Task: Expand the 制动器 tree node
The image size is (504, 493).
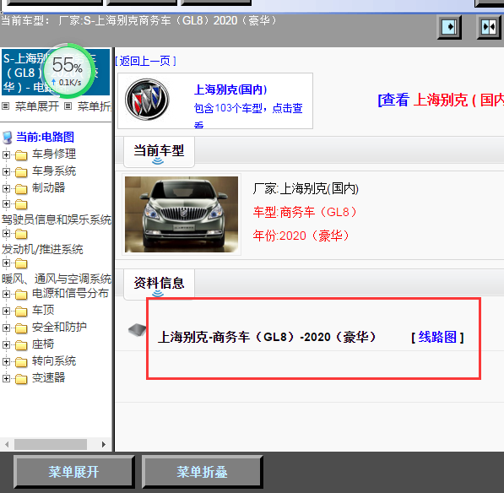Action: click(6, 188)
